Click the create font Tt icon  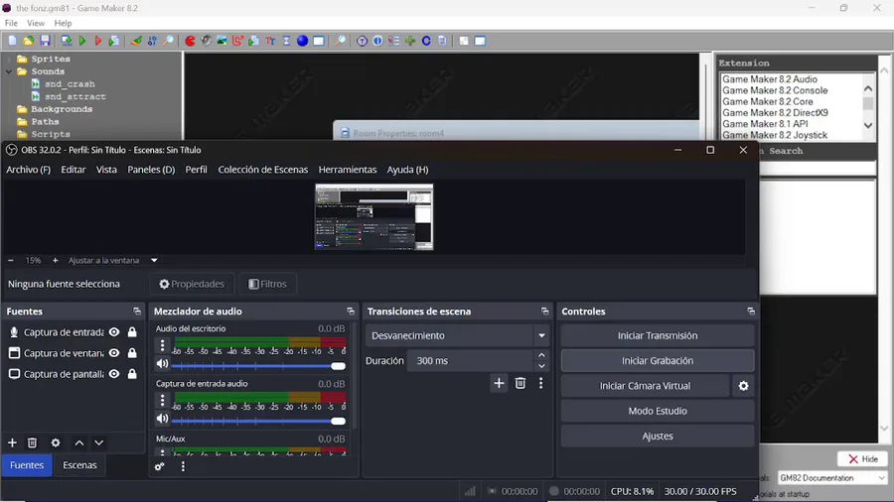[270, 41]
